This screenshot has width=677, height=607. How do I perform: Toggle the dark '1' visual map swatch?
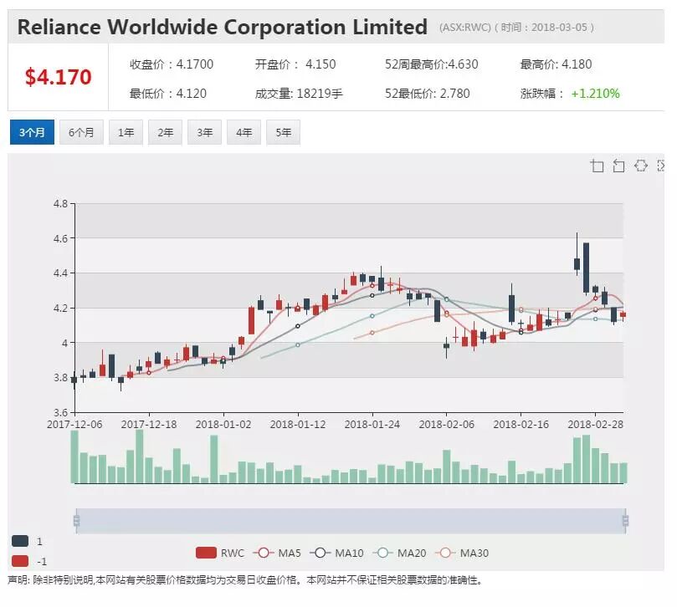point(20,541)
